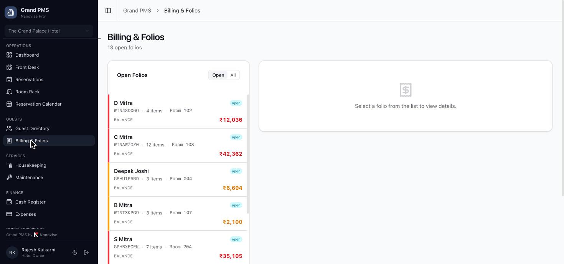Click the logout icon
This screenshot has height=264, width=564.
(x=86, y=253)
